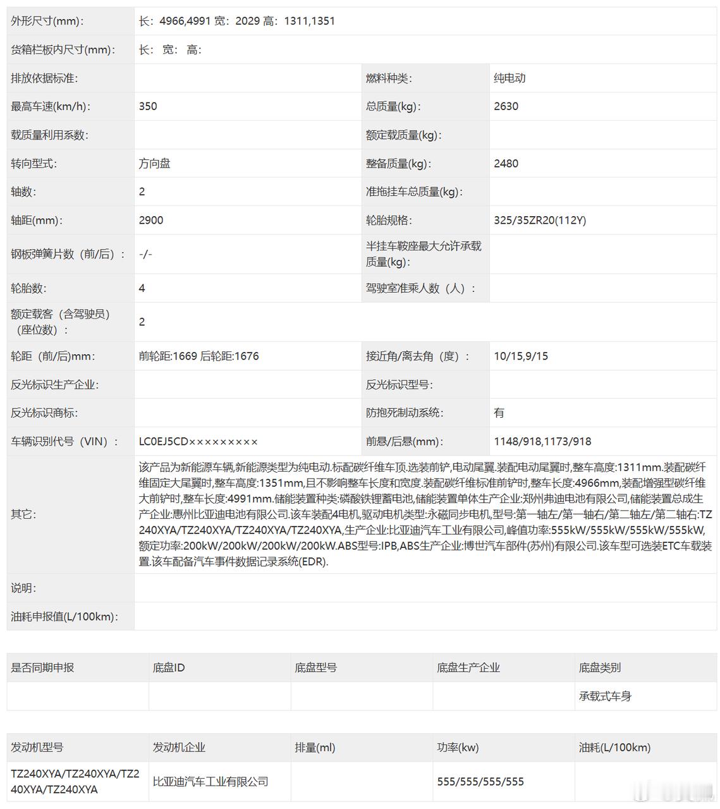Select the 油耗(L/100km) column header

614,747
